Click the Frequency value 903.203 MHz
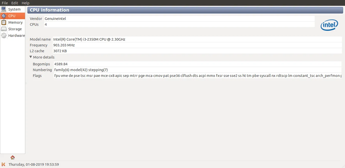 (64, 45)
